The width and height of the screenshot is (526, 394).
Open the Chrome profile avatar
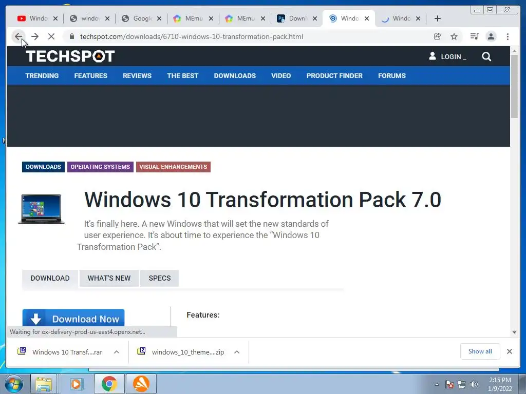[491, 36]
